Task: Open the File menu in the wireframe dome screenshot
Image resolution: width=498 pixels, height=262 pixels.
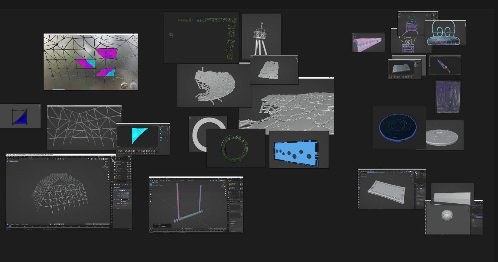Action: 9,157
